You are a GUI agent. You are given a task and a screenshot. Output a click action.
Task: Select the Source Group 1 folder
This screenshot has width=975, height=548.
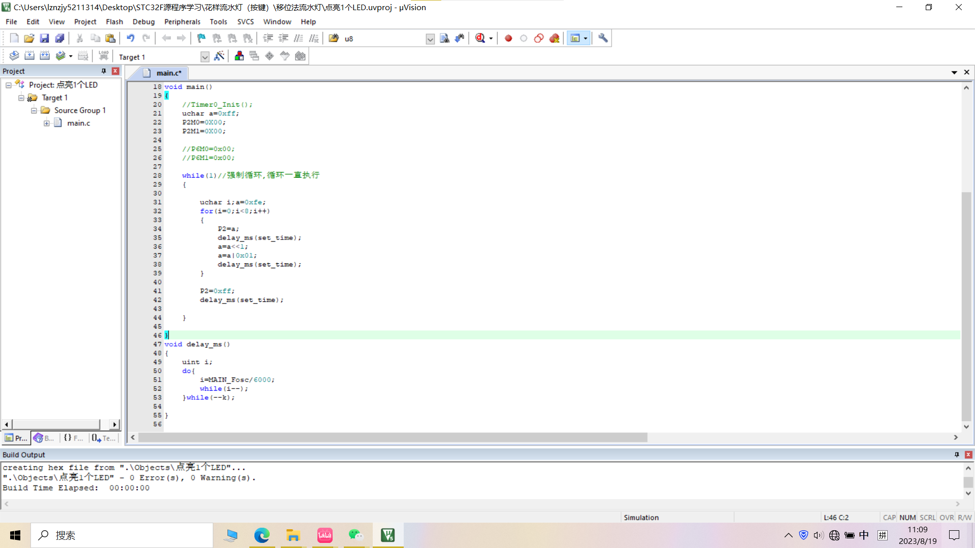[x=80, y=111]
